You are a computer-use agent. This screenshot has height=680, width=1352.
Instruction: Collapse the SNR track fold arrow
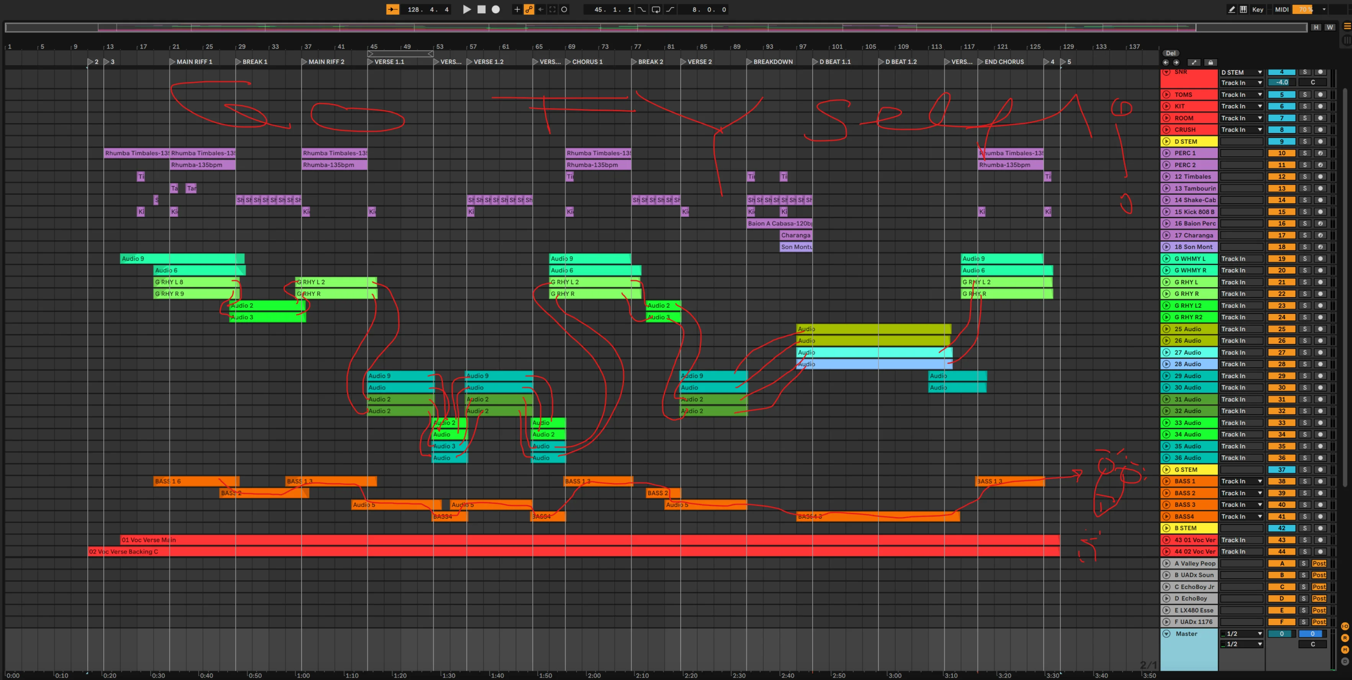(x=1166, y=72)
